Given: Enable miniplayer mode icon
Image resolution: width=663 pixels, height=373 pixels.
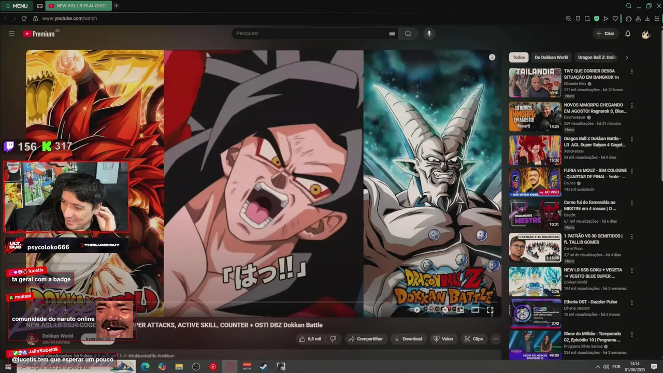Looking at the screenshot, I should (460, 310).
